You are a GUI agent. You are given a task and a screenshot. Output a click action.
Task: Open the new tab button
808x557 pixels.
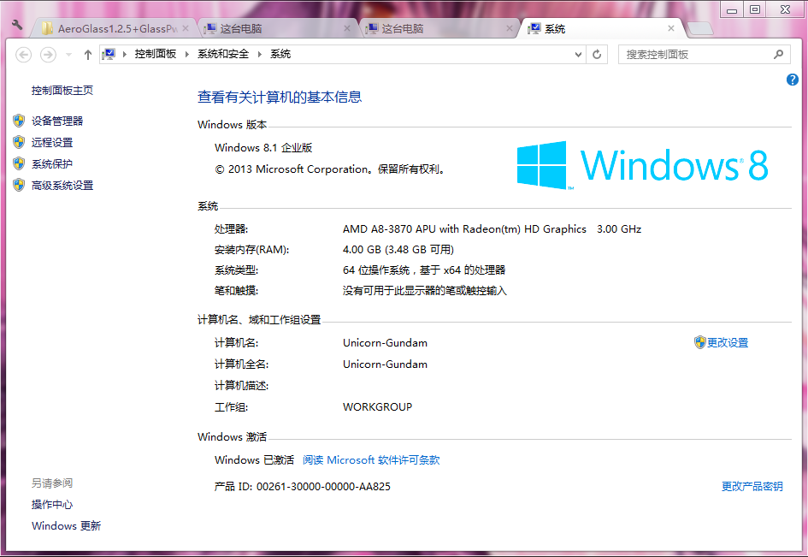coord(699,29)
